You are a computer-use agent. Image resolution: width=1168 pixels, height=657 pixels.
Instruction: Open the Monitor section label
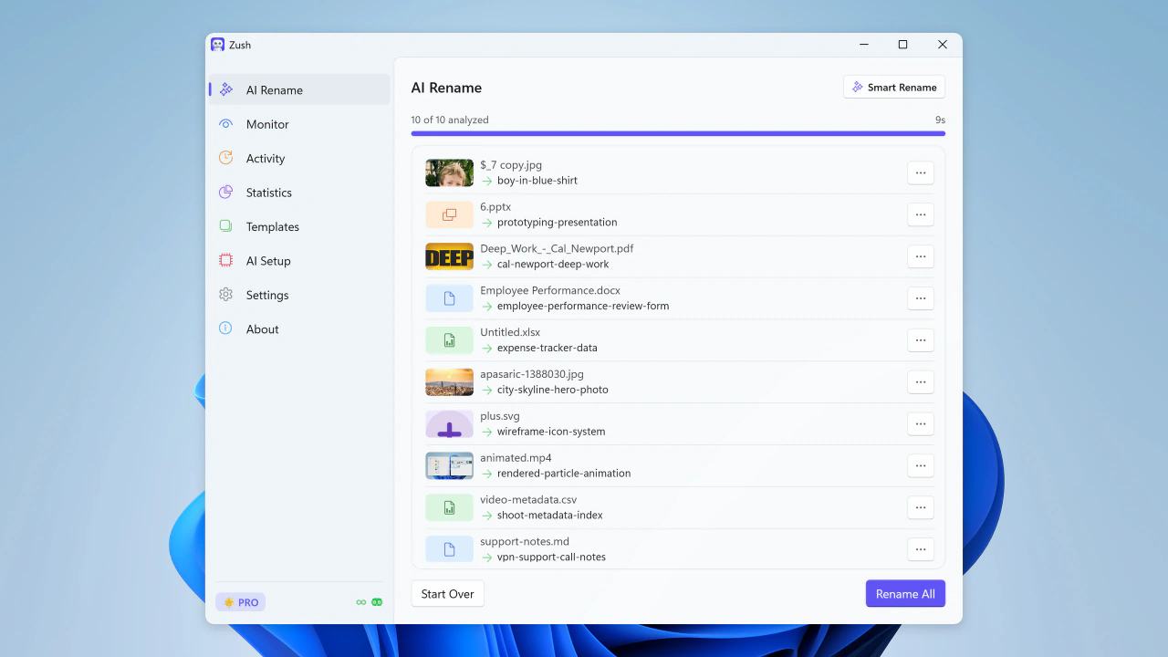[267, 124]
